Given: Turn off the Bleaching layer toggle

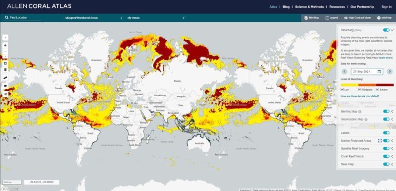Looking at the screenshot, I should tap(386, 30).
